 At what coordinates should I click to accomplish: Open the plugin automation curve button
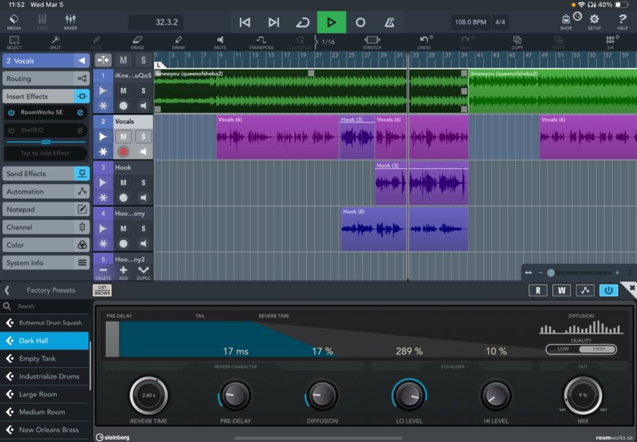point(585,290)
